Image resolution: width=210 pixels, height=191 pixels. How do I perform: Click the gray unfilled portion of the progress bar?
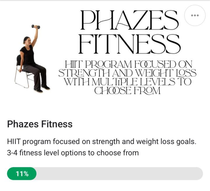tap(117, 174)
